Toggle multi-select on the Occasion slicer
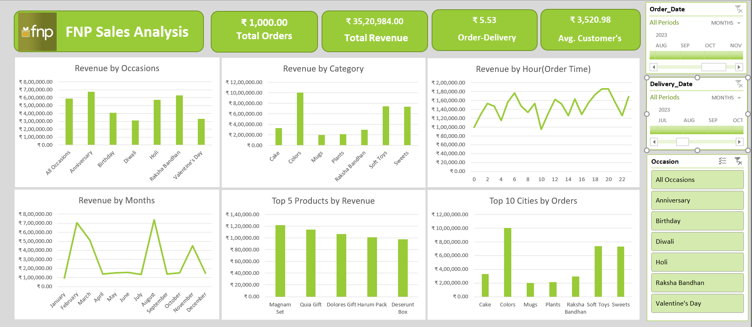Viewport: 752px width, 327px height. click(722, 161)
